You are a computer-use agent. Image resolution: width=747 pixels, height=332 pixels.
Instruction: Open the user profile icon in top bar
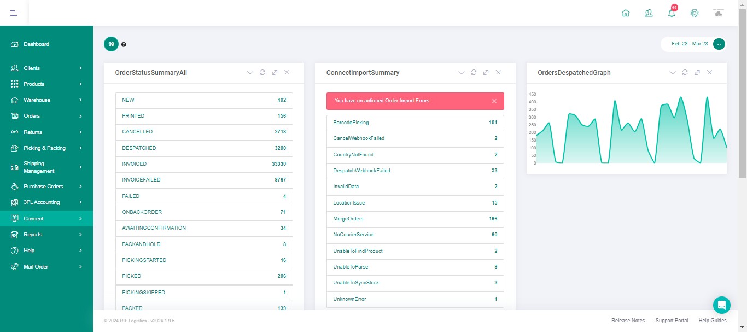coord(649,13)
